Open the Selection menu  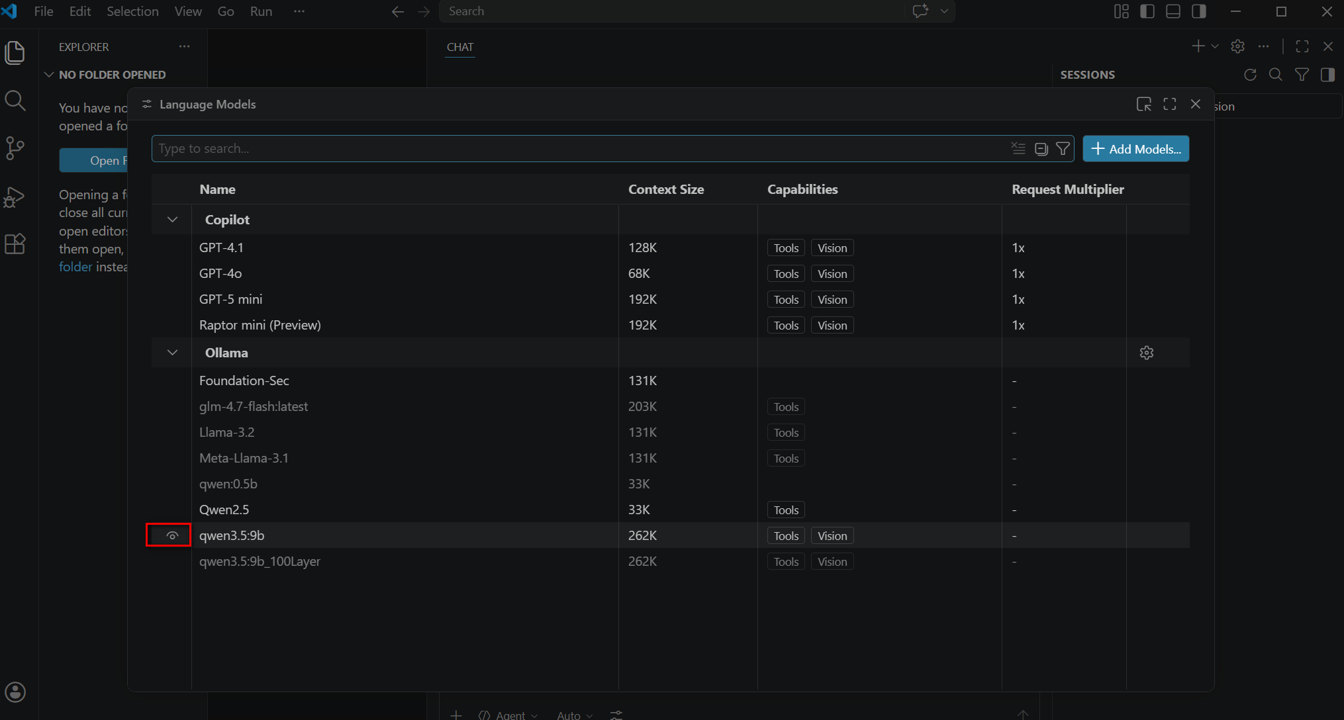click(x=132, y=11)
